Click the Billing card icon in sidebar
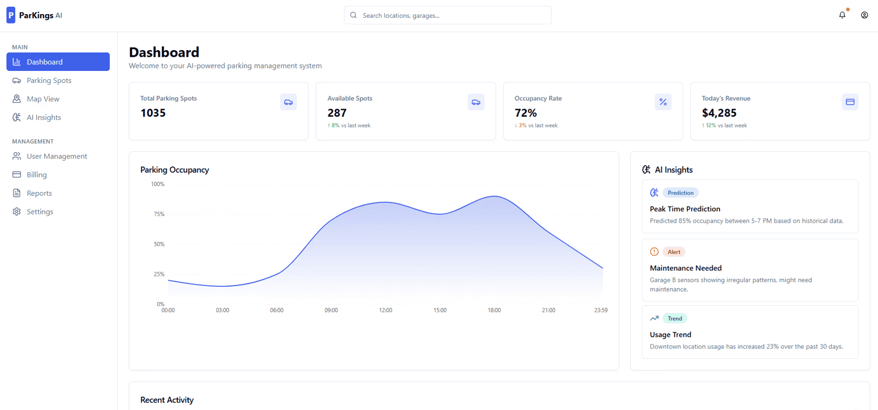 (17, 174)
